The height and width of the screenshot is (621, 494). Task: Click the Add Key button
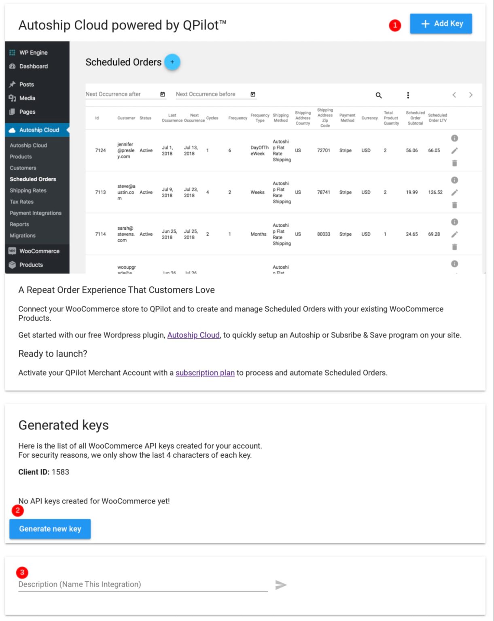pos(441,24)
